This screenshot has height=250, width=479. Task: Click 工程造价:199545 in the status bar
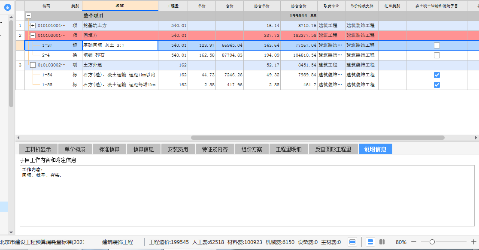point(169,242)
